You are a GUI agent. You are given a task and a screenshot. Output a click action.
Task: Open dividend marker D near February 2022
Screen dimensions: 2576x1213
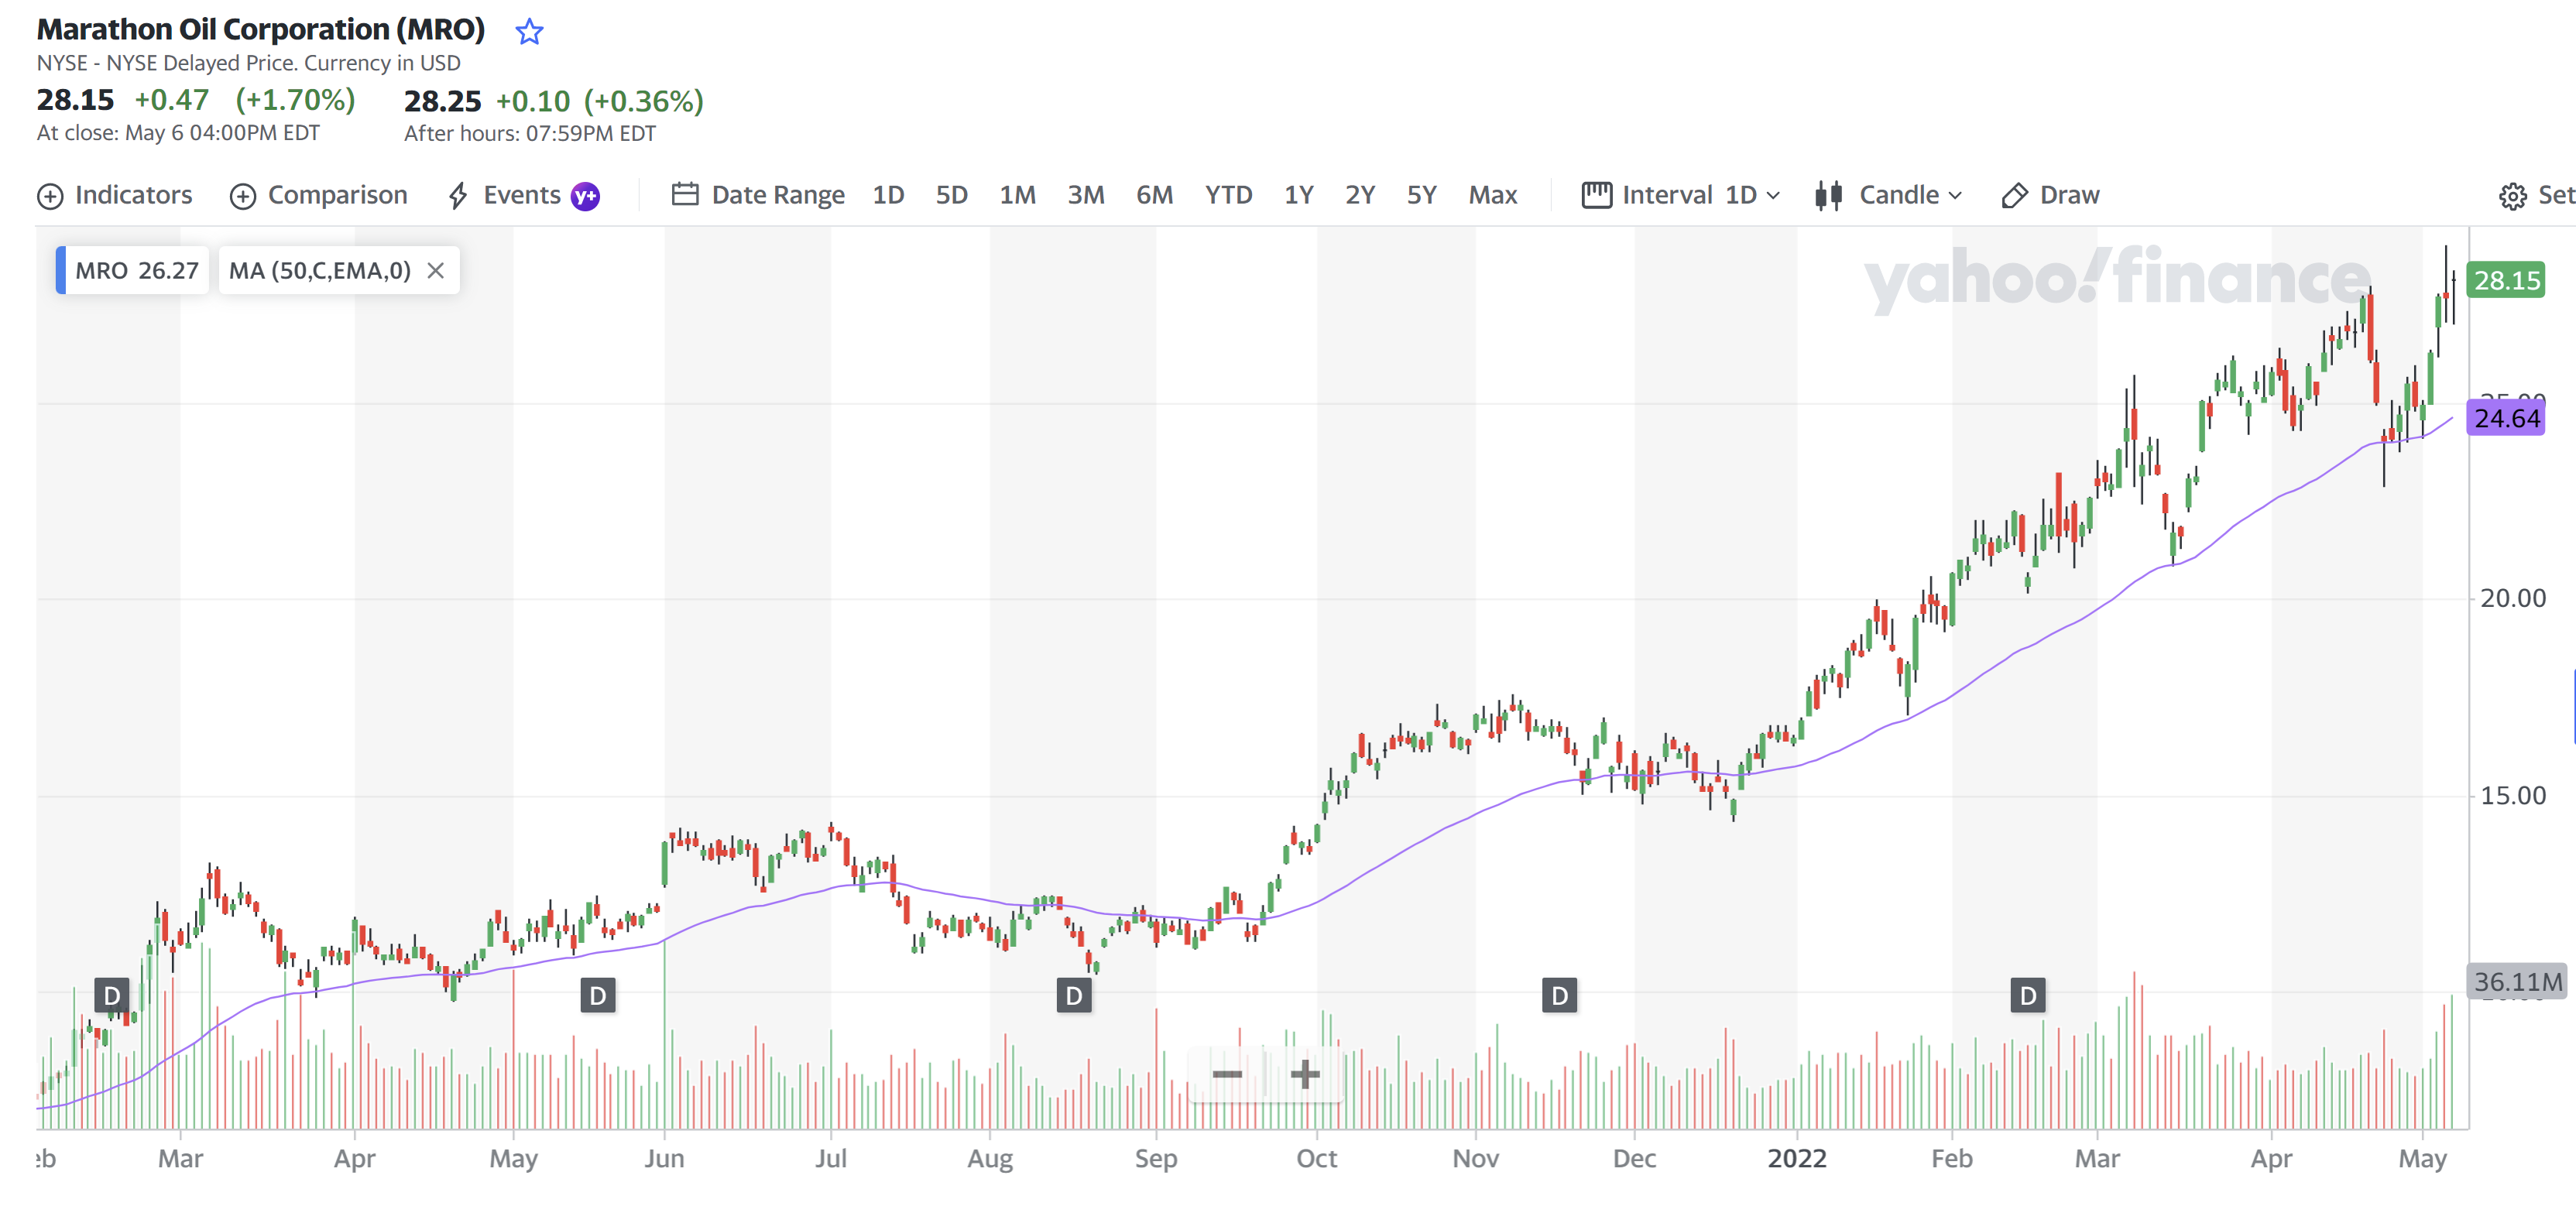click(x=2027, y=996)
